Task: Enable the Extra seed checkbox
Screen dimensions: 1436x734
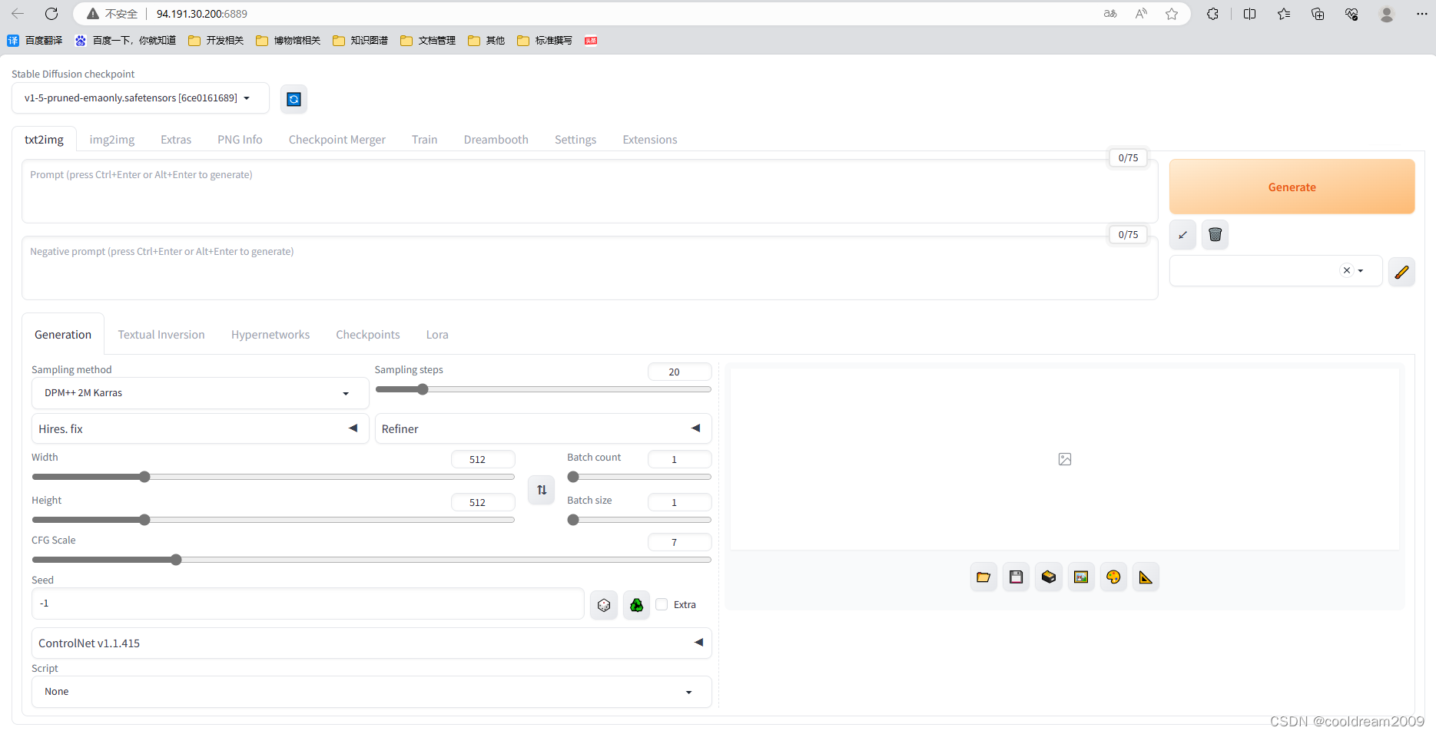Action: [x=662, y=605]
